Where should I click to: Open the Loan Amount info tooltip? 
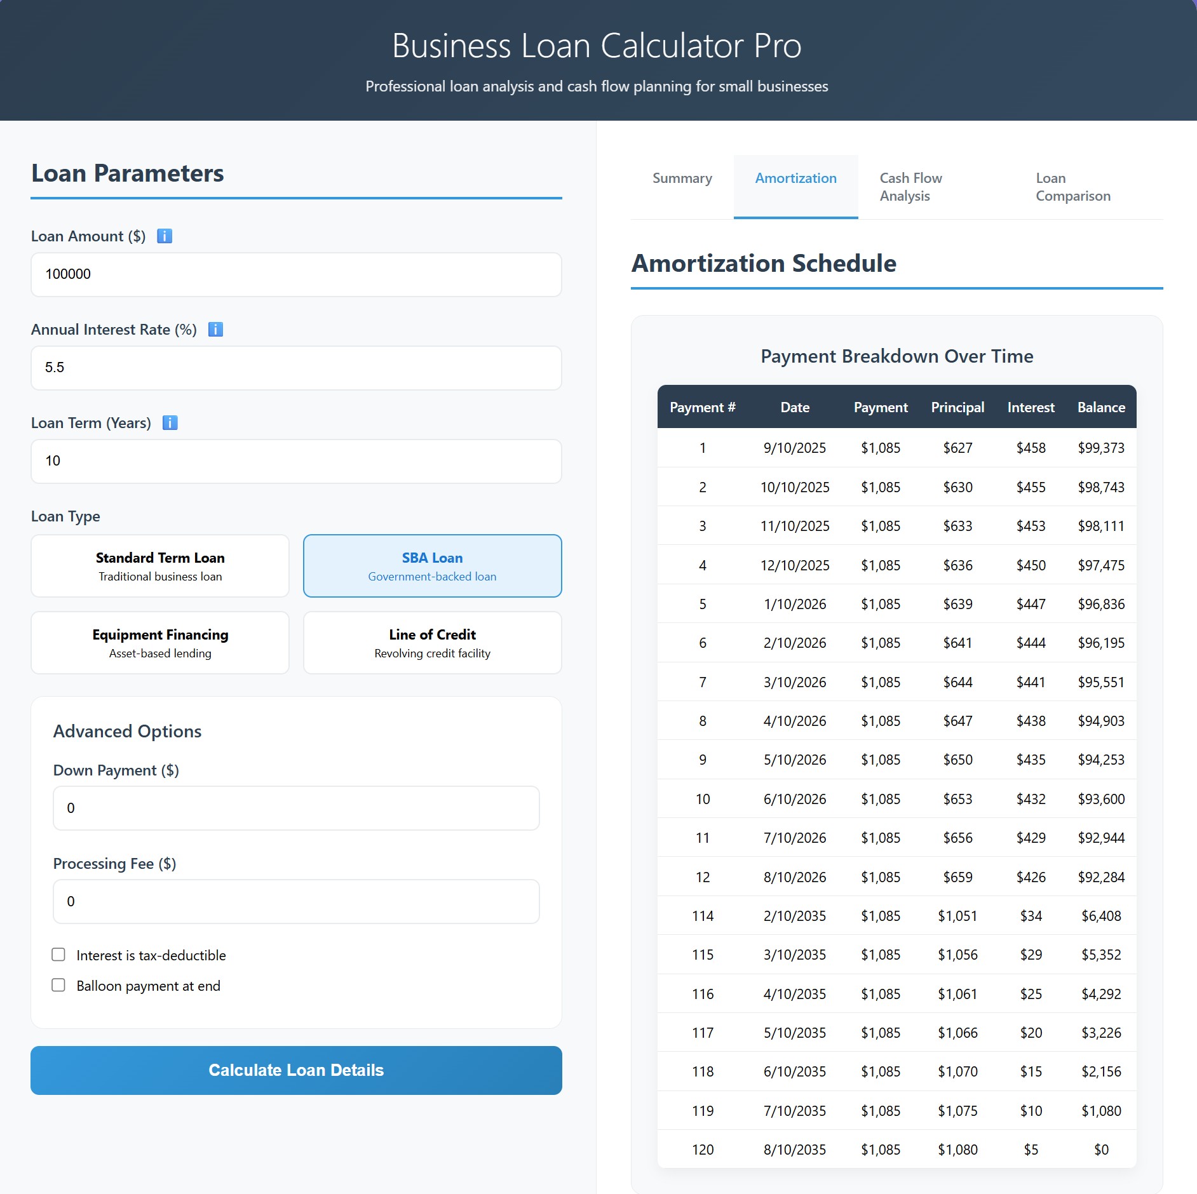pyautogui.click(x=165, y=236)
